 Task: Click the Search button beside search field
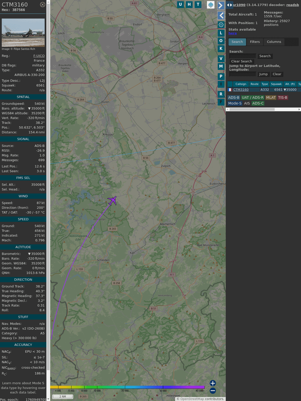click(265, 56)
